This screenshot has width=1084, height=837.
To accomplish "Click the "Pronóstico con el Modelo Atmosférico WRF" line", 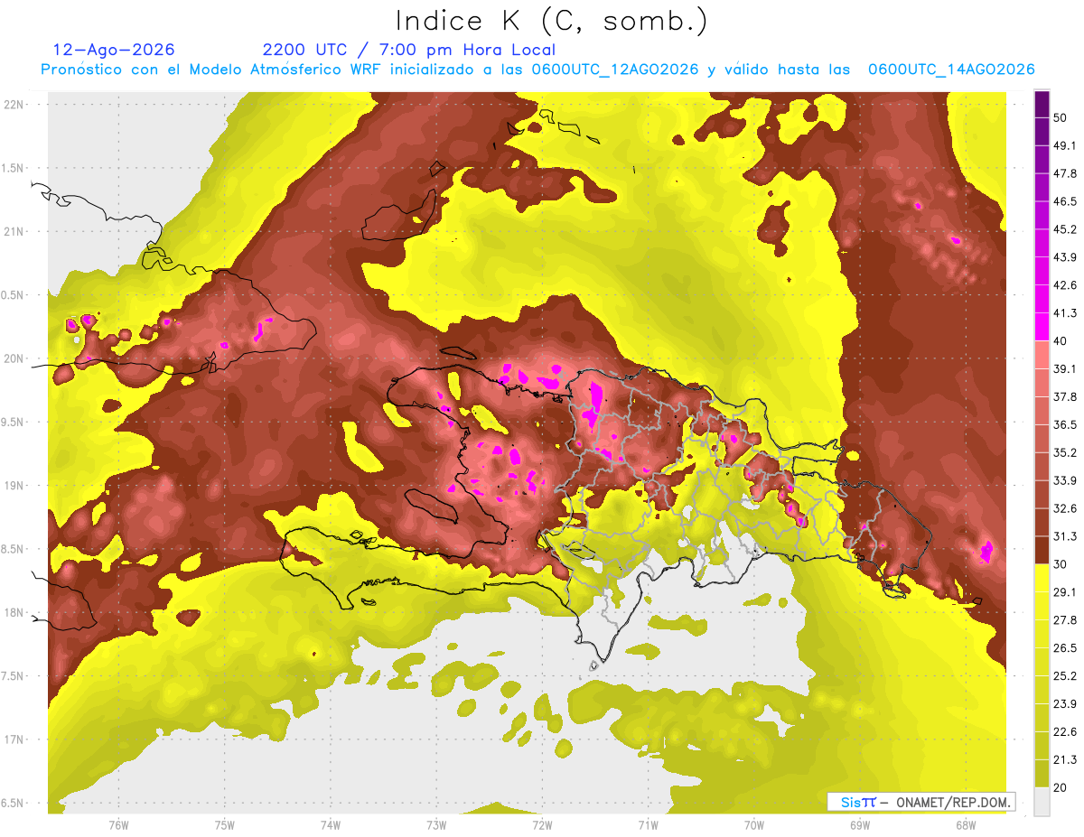I will (537, 70).
